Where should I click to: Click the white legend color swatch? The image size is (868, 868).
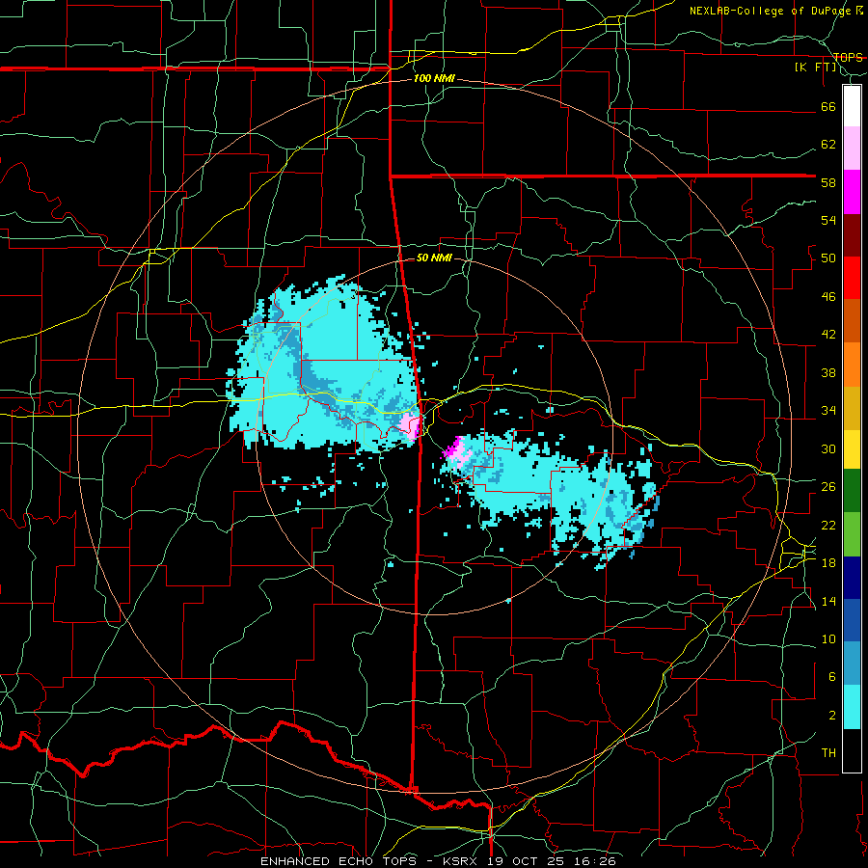852,106
